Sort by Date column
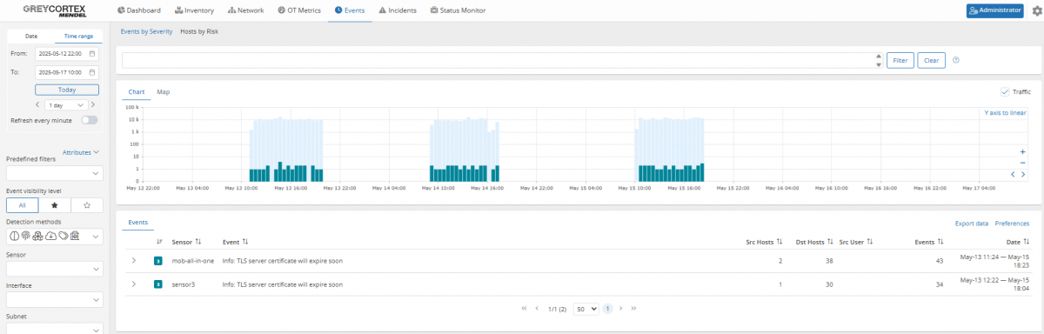This screenshot has height=334, width=1044. pos(1017,242)
